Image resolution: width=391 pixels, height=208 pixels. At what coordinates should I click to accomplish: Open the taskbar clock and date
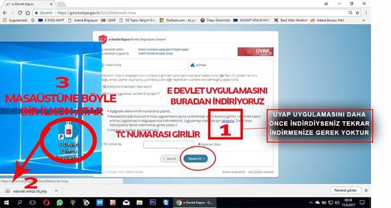349,203
